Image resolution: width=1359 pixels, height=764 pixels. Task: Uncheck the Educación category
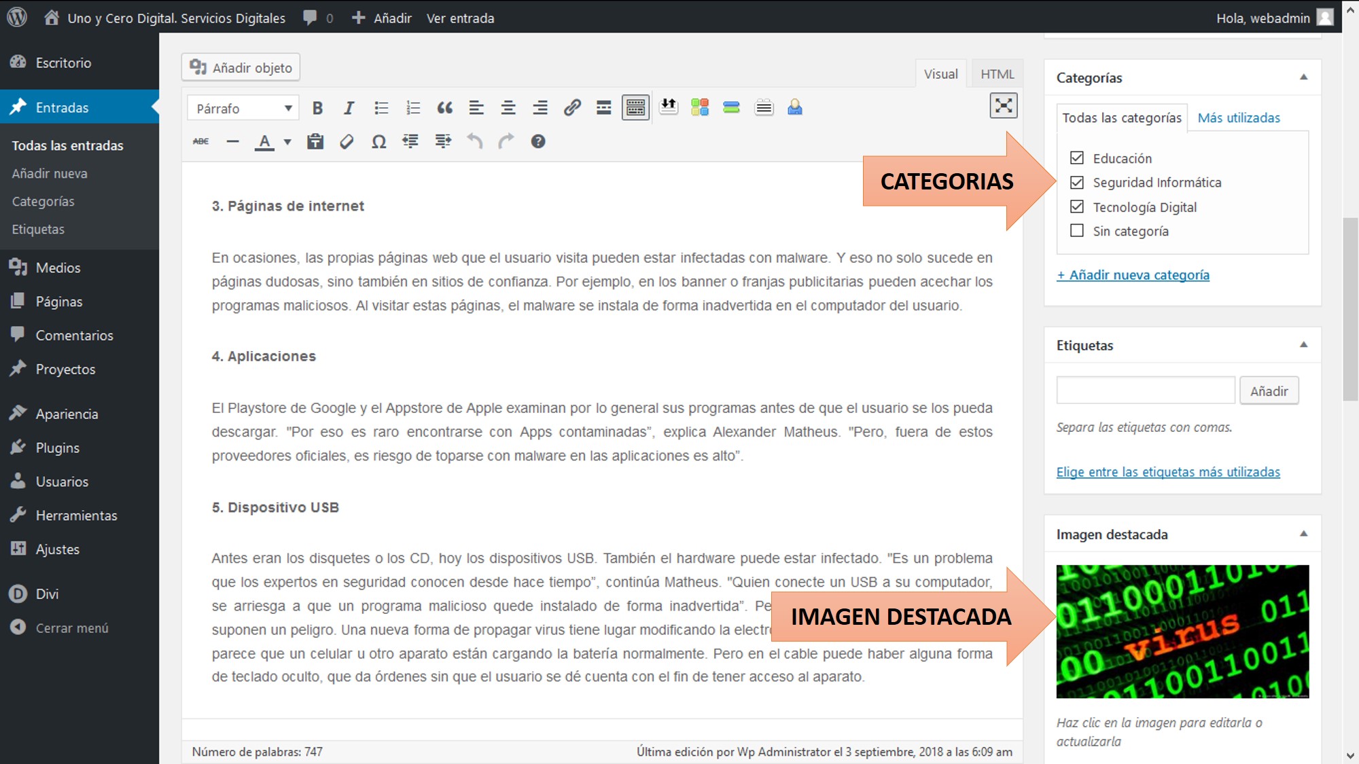(1077, 158)
